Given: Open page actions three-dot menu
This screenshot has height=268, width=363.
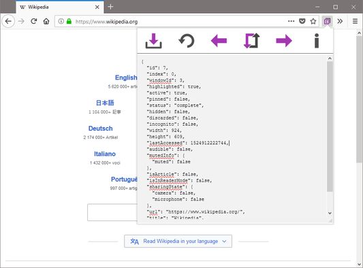Looking at the screenshot, I should tap(291, 21).
